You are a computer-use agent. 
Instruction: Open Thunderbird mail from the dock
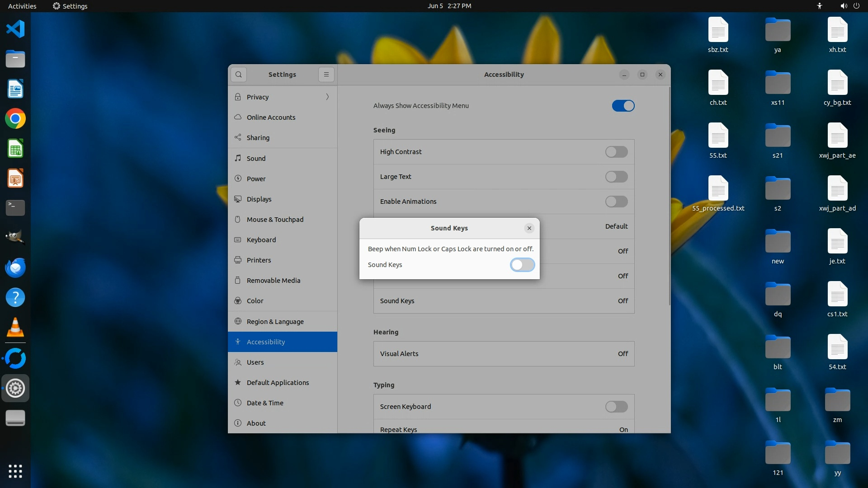click(x=15, y=267)
